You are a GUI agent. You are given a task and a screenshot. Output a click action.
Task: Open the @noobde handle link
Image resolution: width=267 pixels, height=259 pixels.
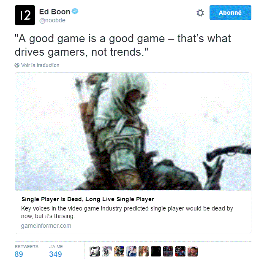click(x=52, y=20)
